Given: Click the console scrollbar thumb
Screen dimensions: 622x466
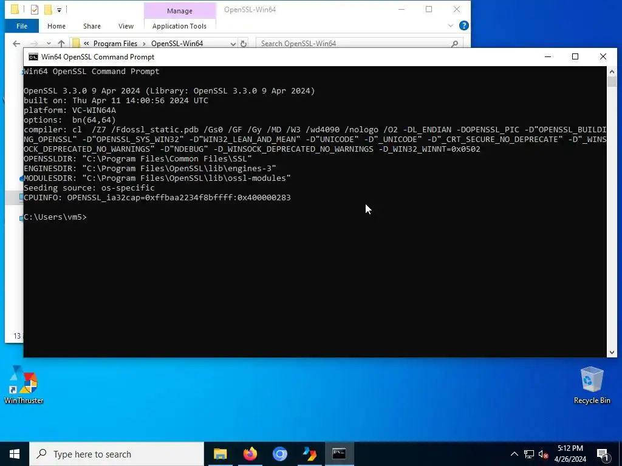Looking at the screenshot, I should click(x=612, y=82).
